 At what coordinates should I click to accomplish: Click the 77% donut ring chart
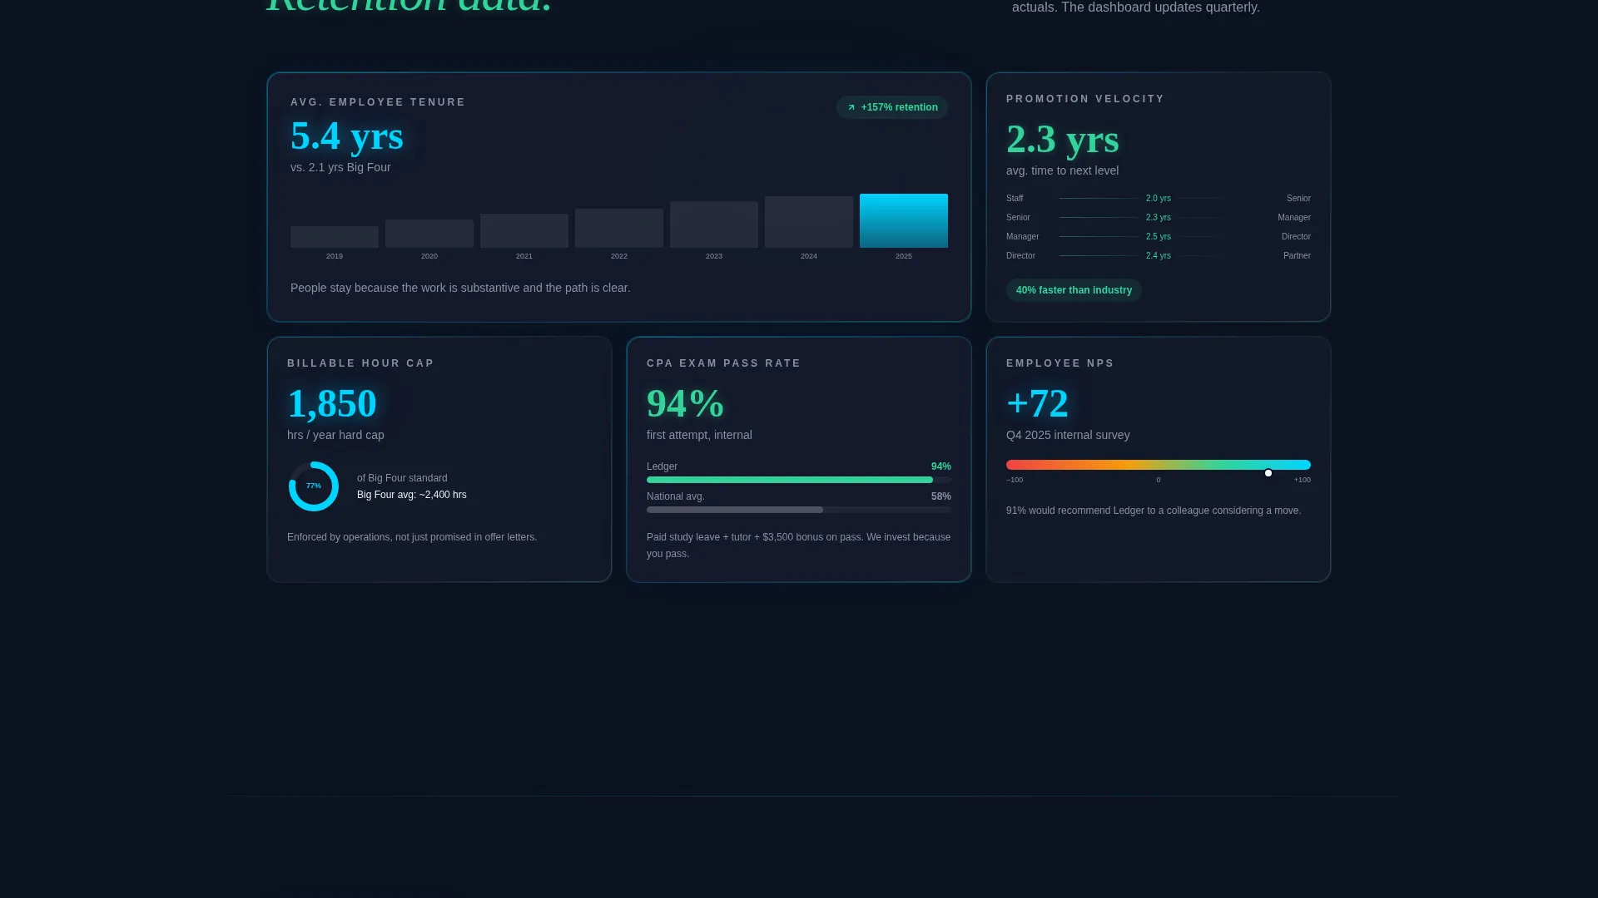click(314, 486)
